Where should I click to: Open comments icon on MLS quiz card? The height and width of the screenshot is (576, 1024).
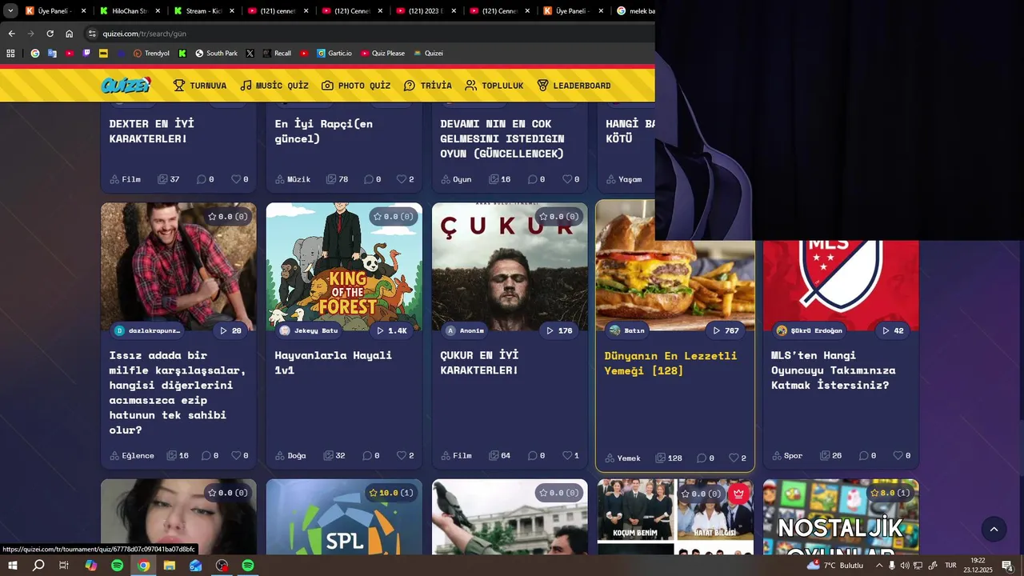tap(863, 455)
